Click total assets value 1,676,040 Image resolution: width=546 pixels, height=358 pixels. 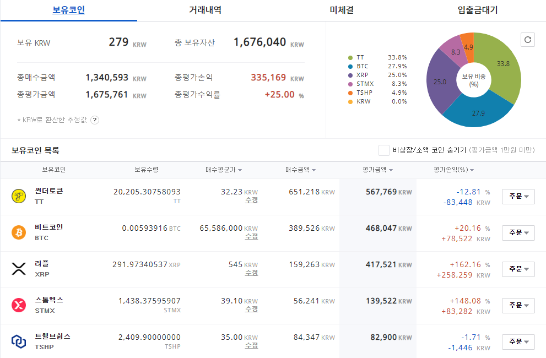pos(260,42)
